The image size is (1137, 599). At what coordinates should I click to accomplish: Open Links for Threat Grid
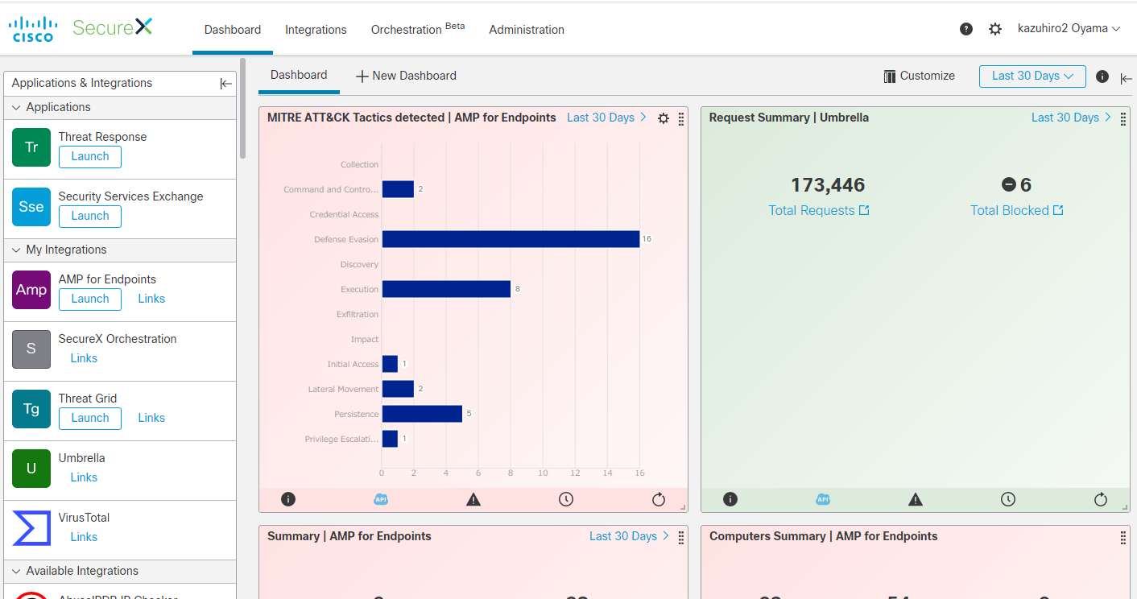tap(151, 418)
